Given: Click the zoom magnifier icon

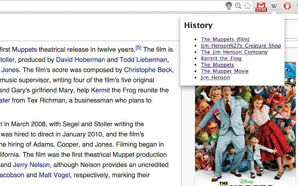Looking at the screenshot, I should coord(238,6).
